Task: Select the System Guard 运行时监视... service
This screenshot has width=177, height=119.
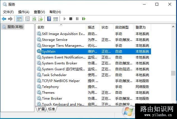Action: 63,69
